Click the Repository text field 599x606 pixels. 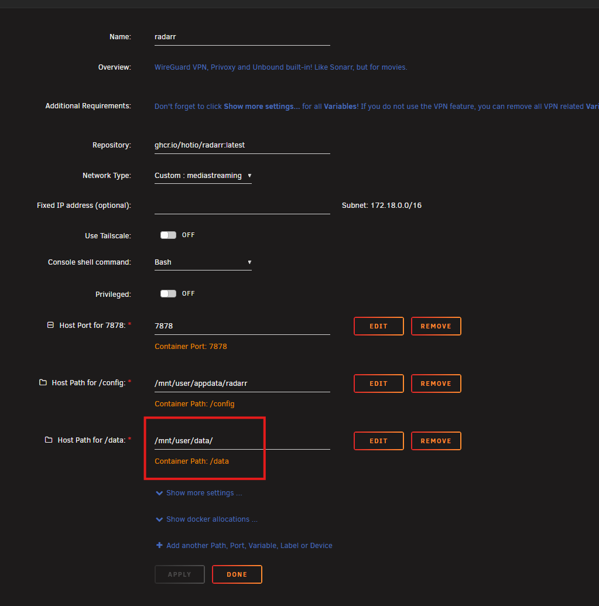(242, 145)
